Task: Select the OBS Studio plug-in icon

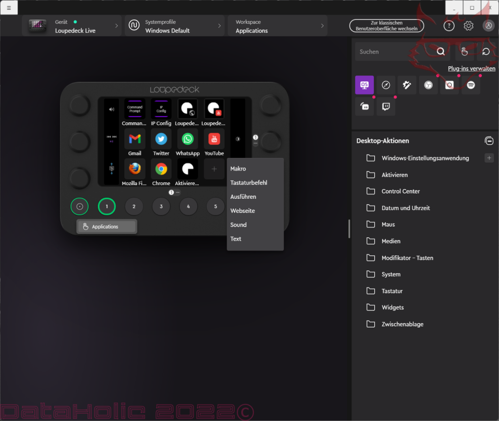Action: pyautogui.click(x=428, y=85)
